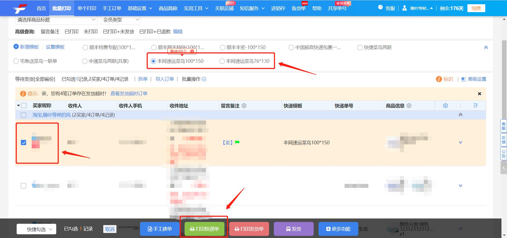Select the 顺丰丰密-100*150 template radio
507x238 pixels.
pos(222,47)
